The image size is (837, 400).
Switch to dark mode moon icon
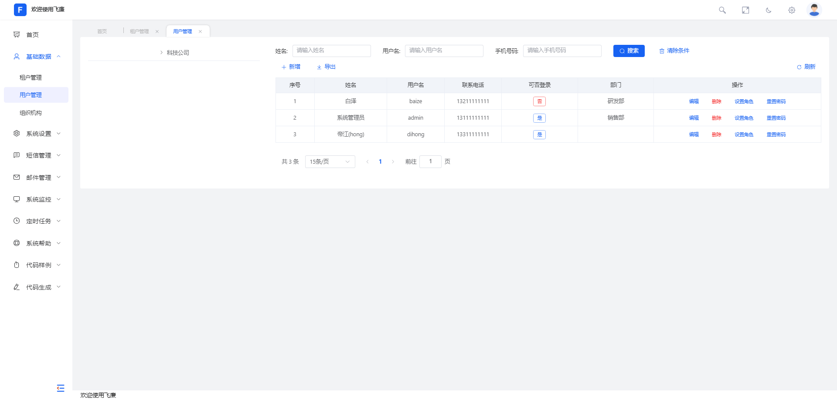[769, 10]
